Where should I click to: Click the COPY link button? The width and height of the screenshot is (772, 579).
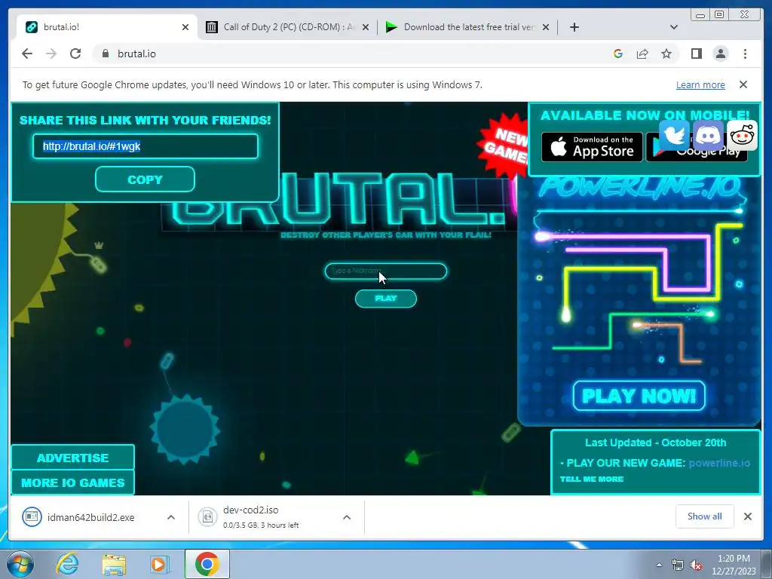[145, 179]
